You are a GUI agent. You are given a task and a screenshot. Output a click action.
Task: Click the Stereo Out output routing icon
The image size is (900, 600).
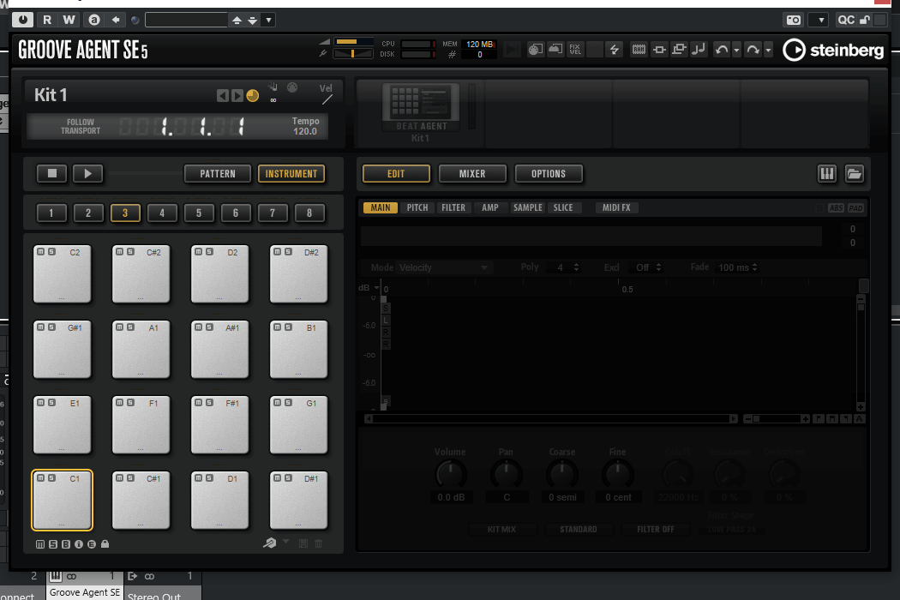133,576
